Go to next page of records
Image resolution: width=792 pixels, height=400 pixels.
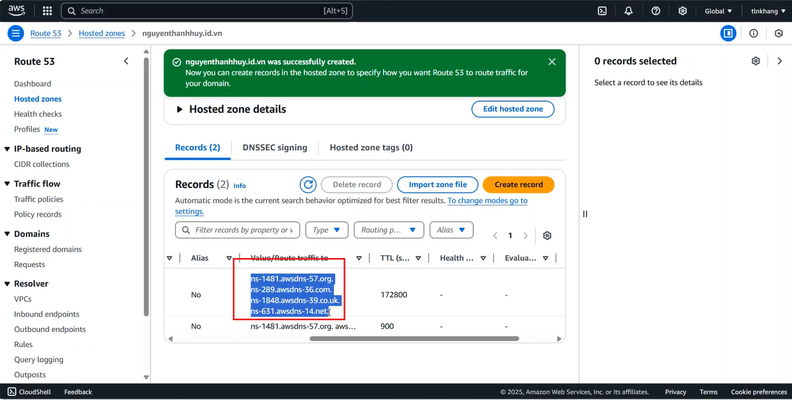pos(526,235)
